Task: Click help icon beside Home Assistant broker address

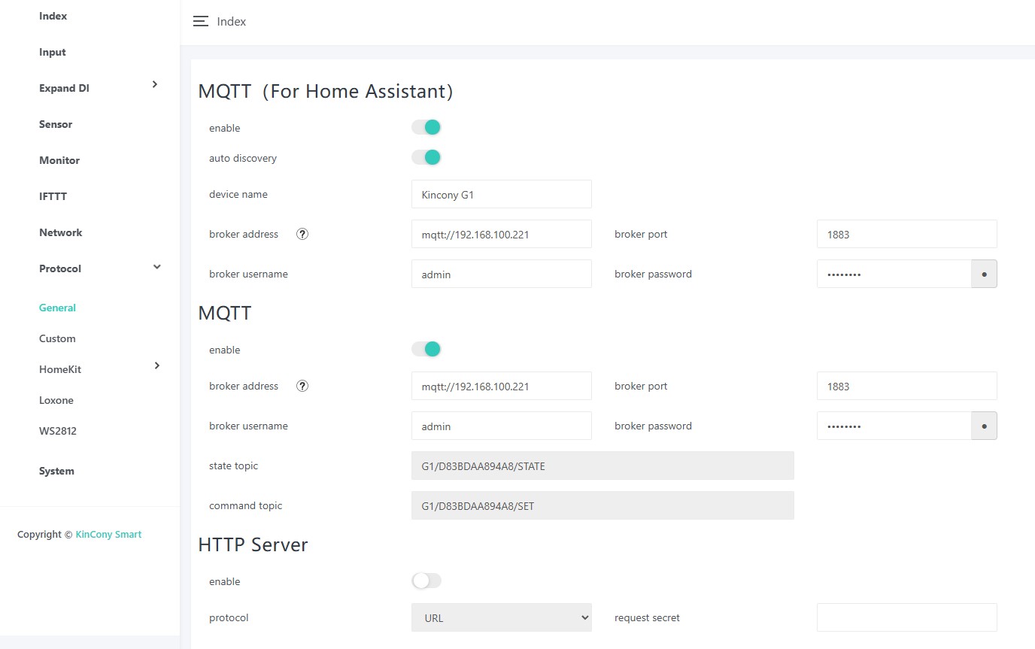Action: tap(302, 234)
